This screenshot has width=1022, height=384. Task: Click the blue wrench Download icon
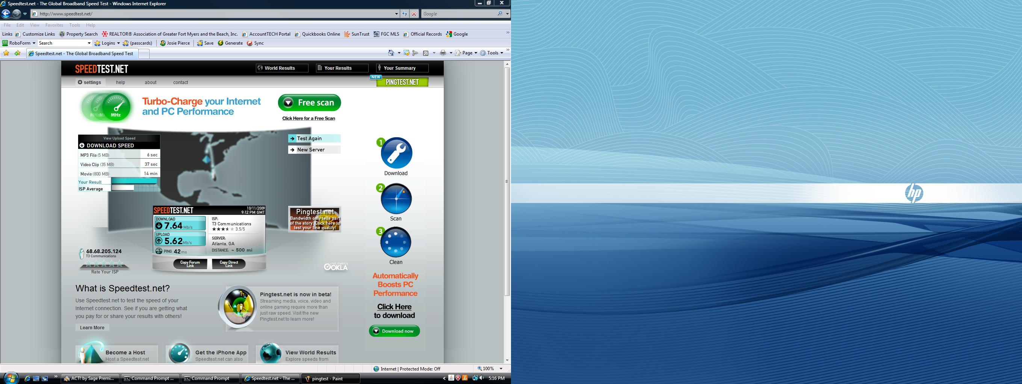click(x=396, y=153)
